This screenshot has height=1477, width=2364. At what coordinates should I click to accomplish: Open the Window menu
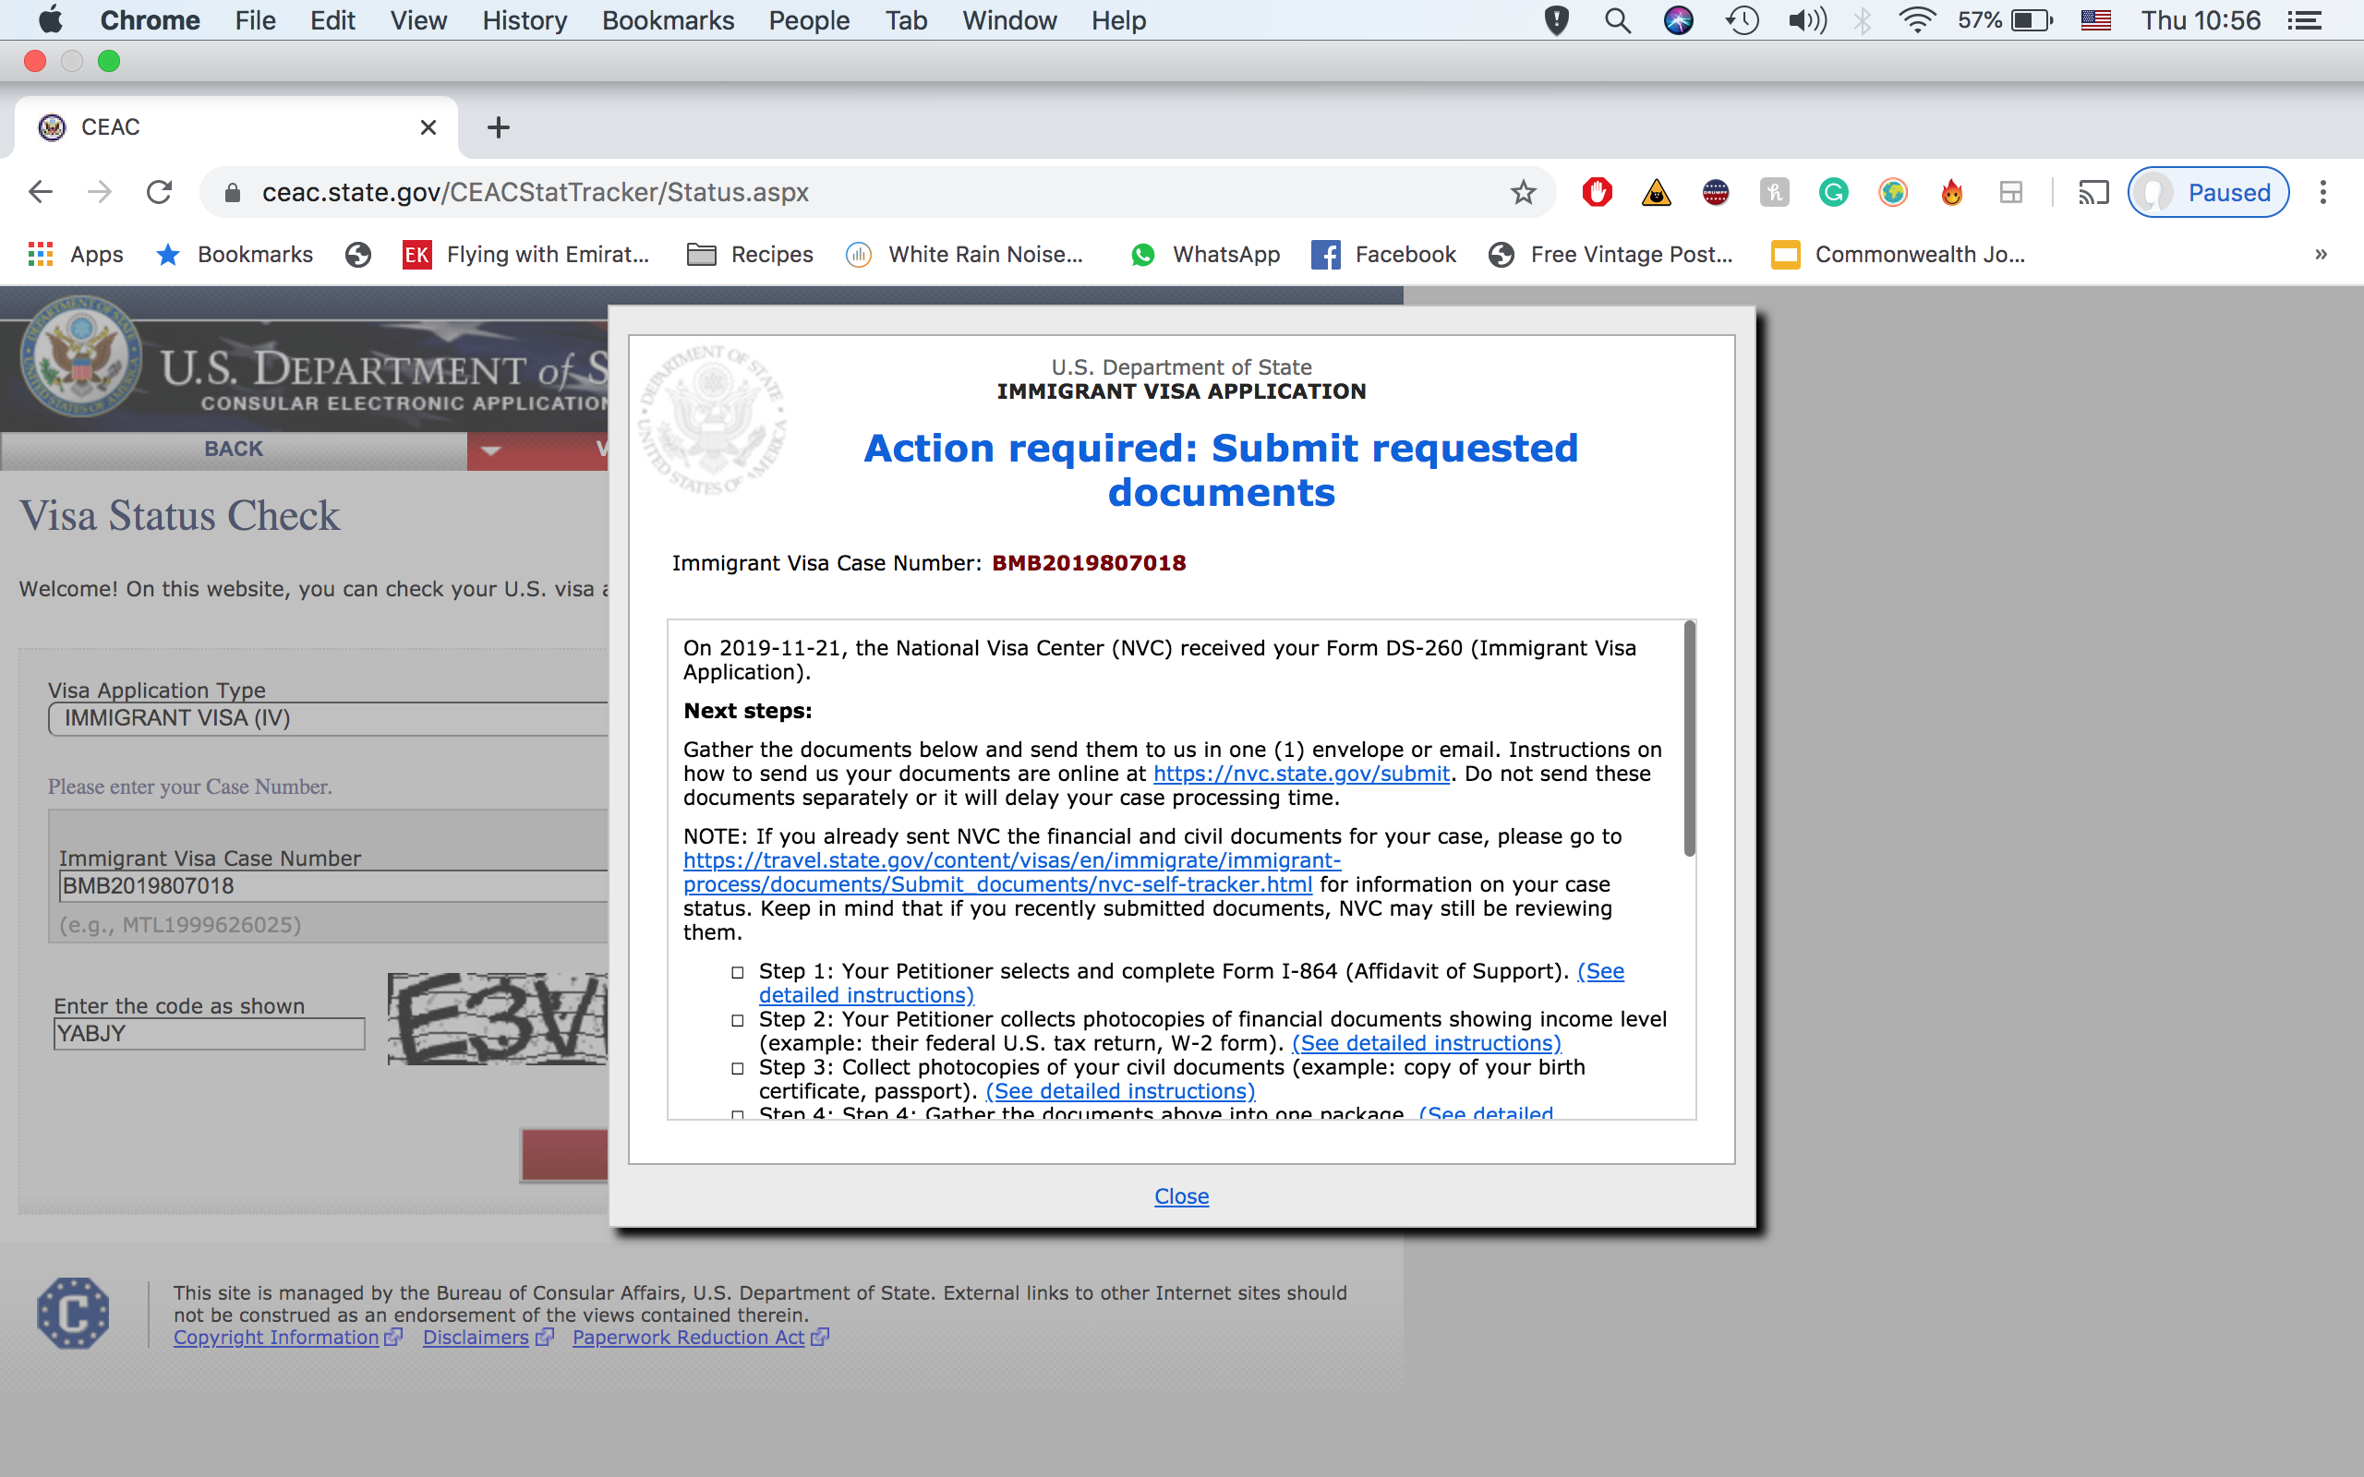click(1009, 20)
